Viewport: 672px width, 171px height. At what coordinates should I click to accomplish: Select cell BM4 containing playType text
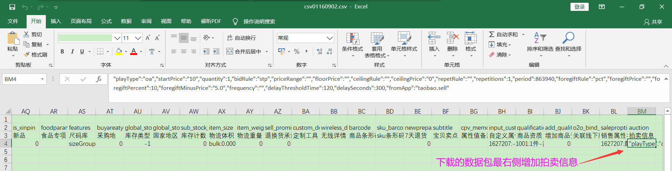[641, 144]
